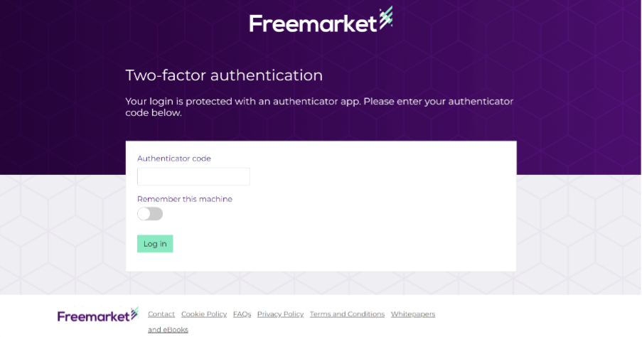Click the Two-factor authentication heading
Viewport: 642px width, 337px height.
click(x=224, y=75)
